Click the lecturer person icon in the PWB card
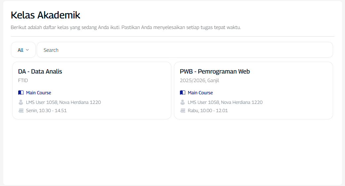 183,102
